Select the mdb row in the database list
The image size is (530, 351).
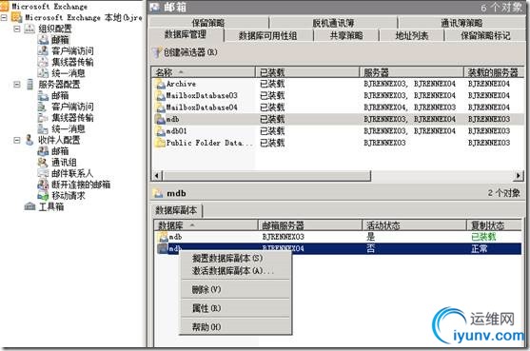[337, 119]
